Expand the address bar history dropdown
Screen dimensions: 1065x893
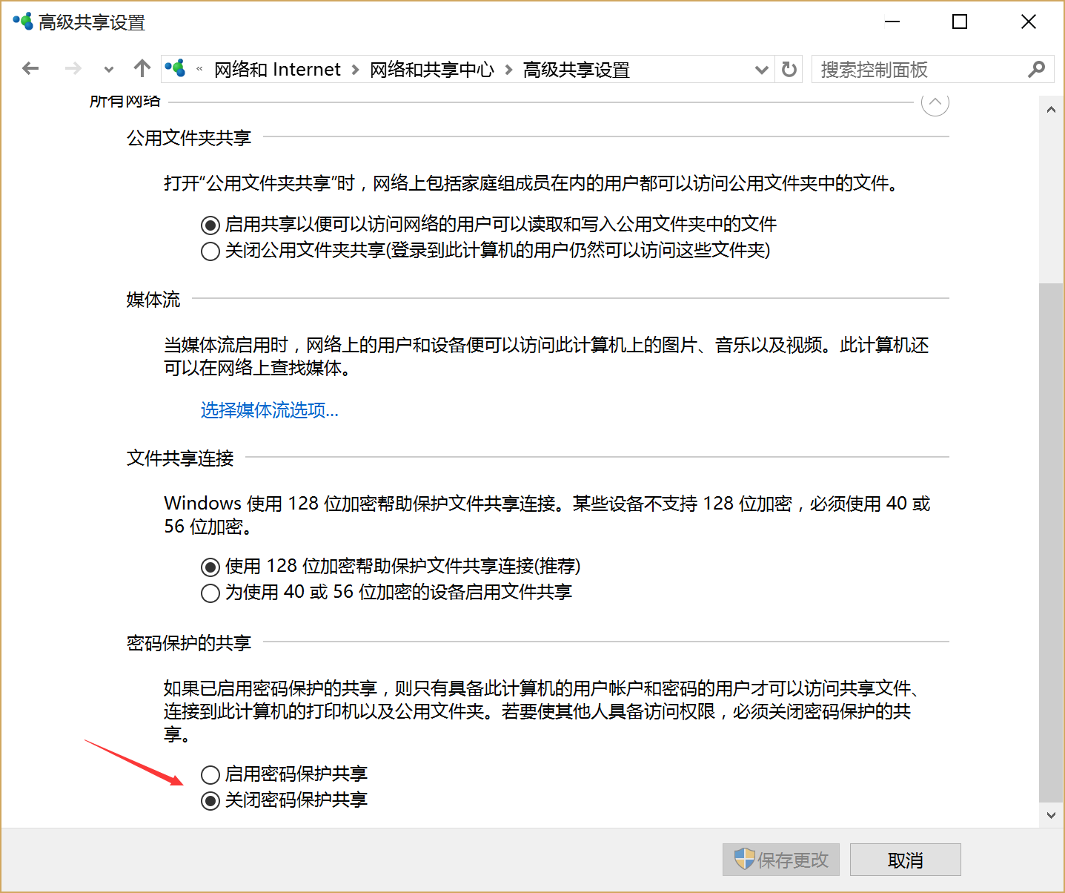(x=761, y=70)
